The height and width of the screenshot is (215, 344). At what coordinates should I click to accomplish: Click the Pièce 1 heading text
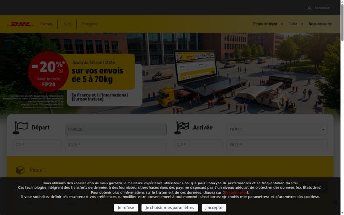[38, 170]
